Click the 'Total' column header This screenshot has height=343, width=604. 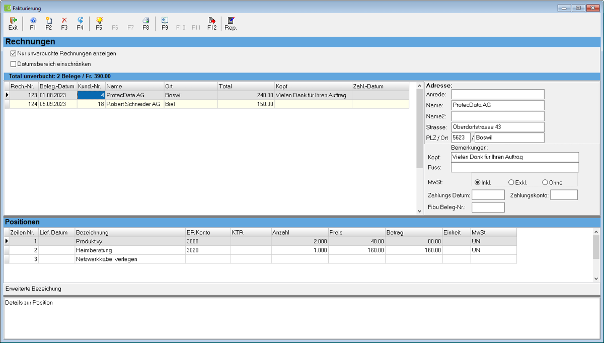(246, 86)
